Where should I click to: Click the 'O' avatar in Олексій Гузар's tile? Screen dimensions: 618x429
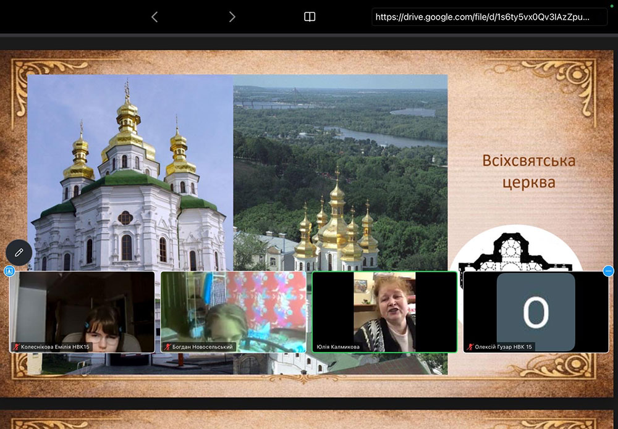(x=536, y=312)
